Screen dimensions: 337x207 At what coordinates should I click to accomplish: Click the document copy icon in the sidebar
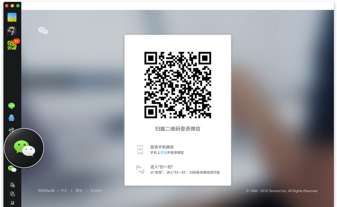[x=12, y=185]
